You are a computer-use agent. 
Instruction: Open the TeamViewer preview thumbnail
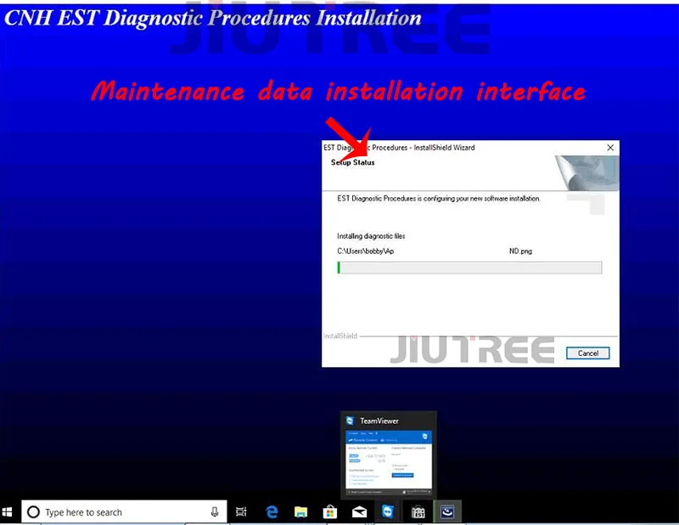[x=389, y=462]
